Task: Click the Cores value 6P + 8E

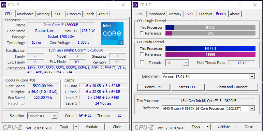Action: click(x=85, y=115)
